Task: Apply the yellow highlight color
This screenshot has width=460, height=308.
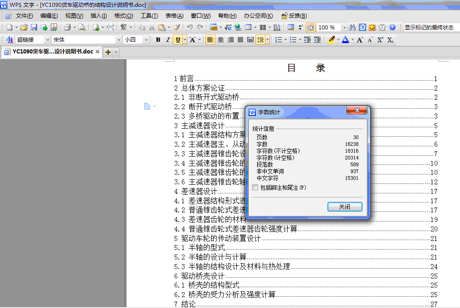Action: point(332,40)
